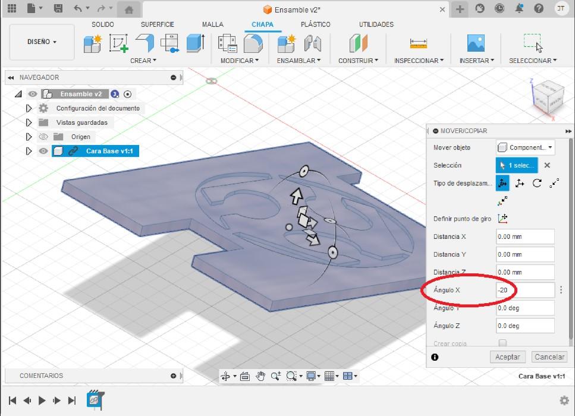
Task: Click inside the Distancia X field
Action: [525, 237]
